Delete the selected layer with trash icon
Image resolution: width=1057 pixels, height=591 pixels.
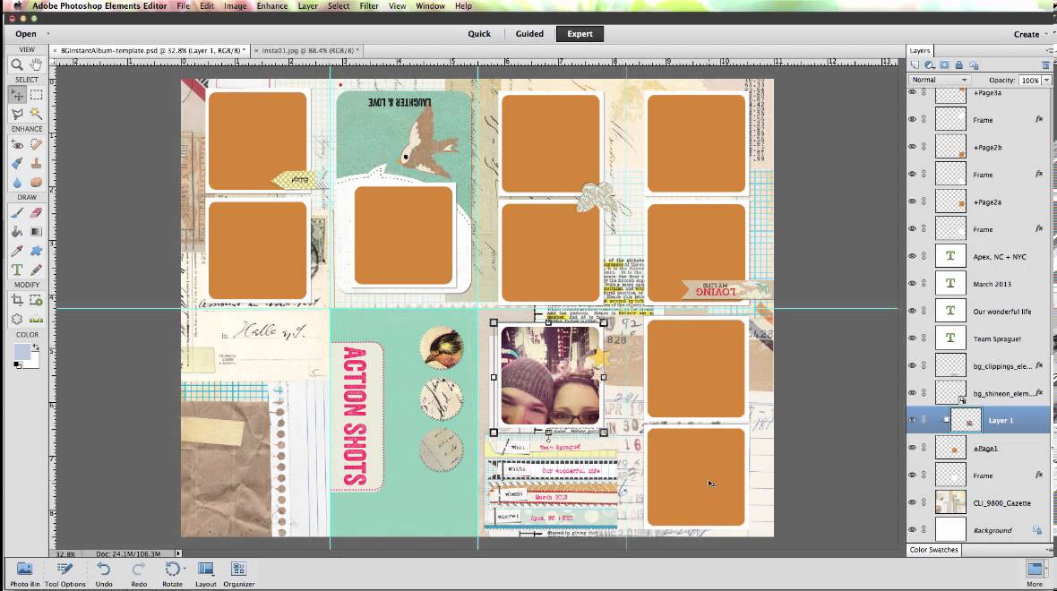click(1045, 65)
